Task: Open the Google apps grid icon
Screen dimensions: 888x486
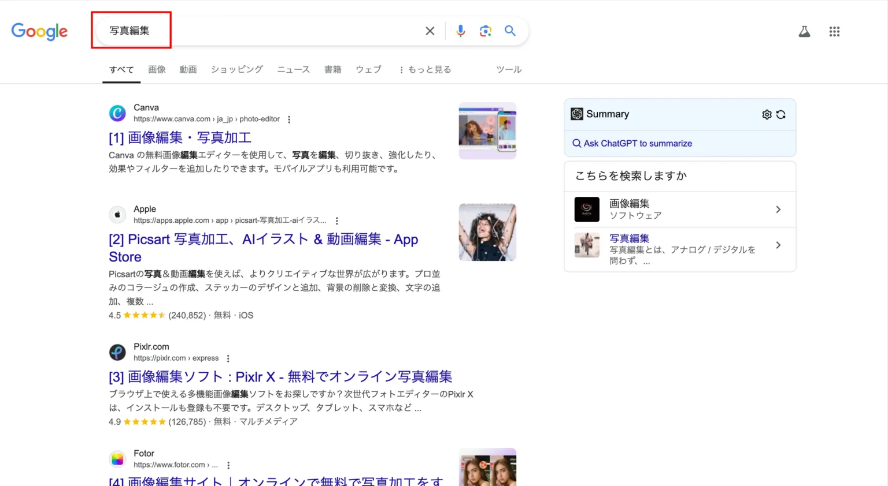Action: click(x=834, y=32)
